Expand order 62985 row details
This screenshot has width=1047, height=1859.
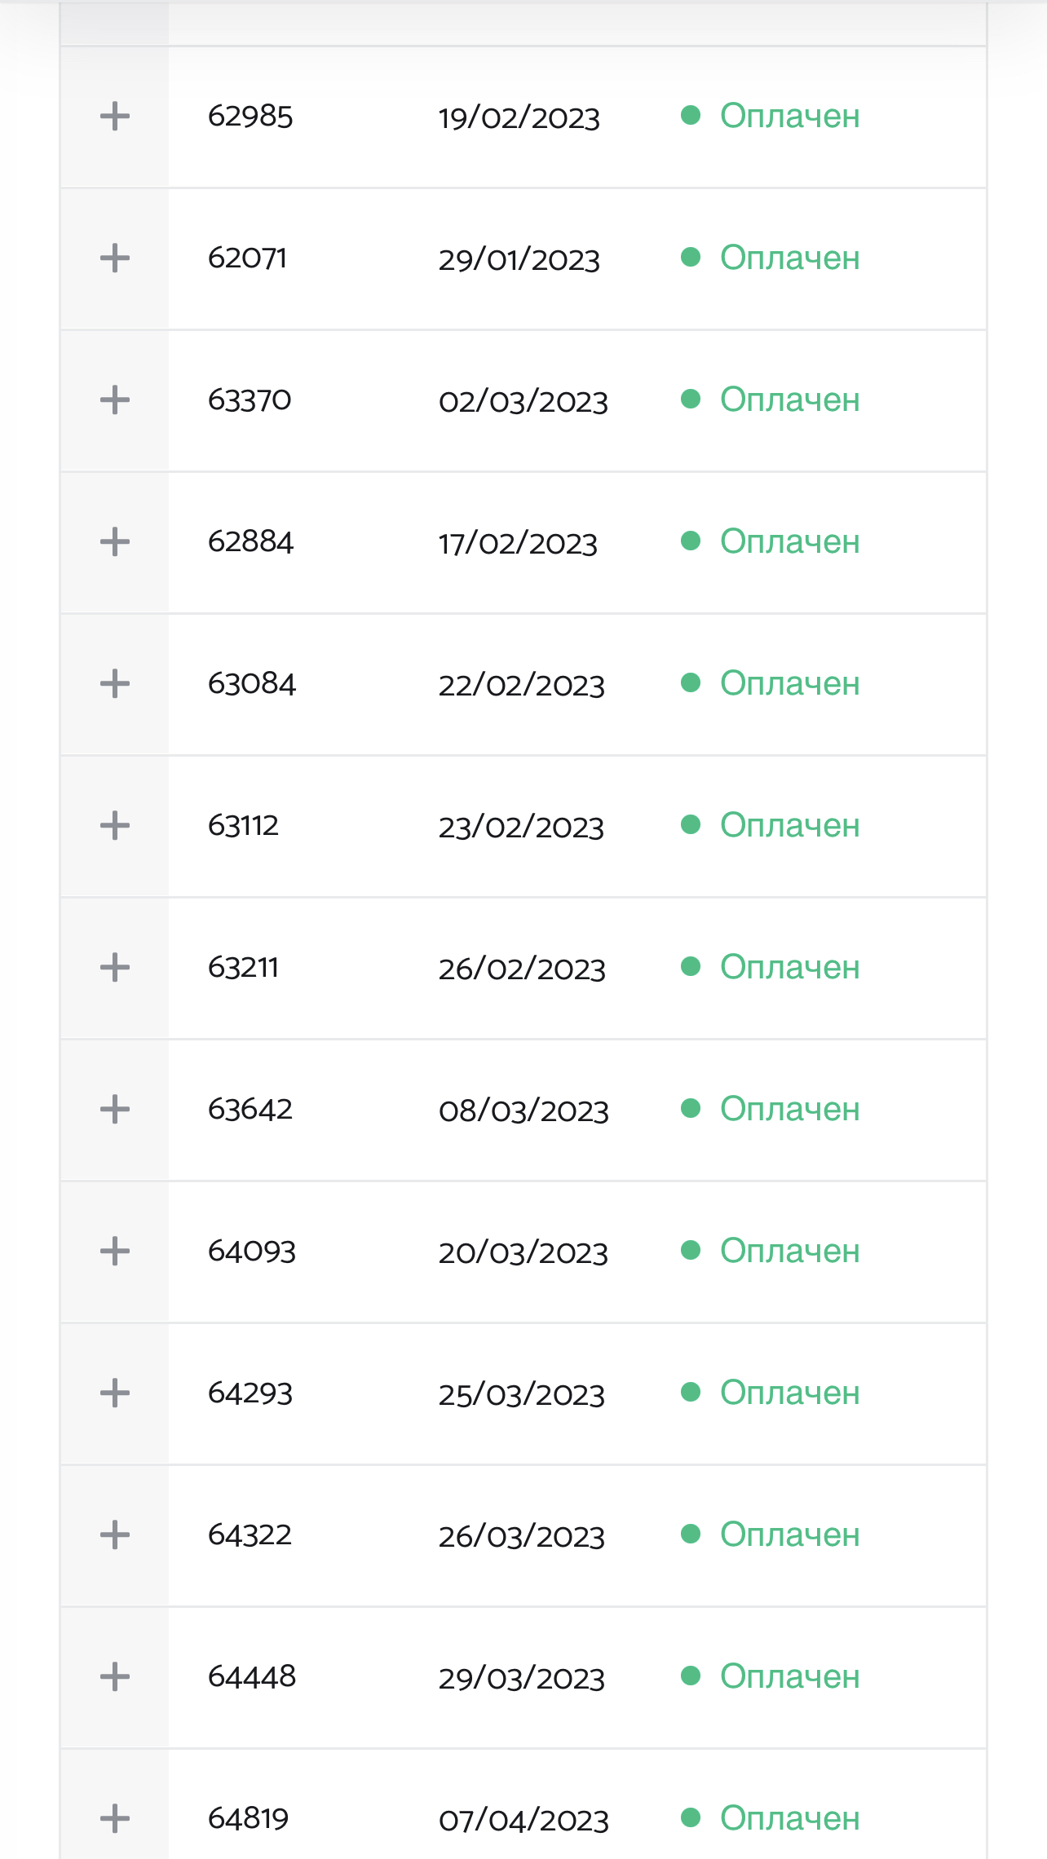coord(115,117)
